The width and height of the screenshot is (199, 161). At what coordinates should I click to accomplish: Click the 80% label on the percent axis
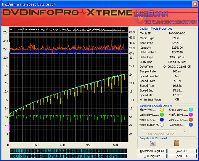132,32
